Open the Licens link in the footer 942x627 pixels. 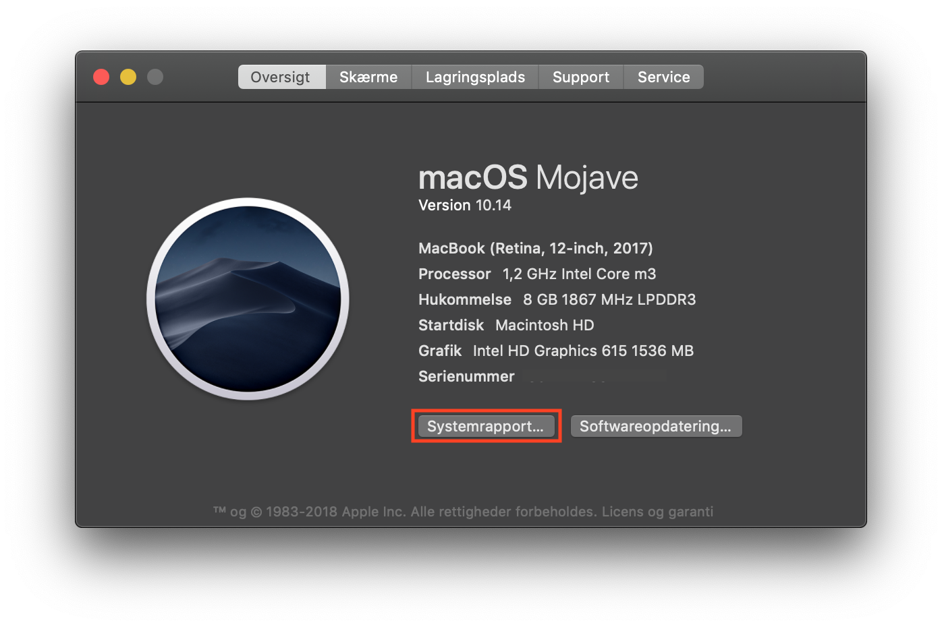click(622, 512)
